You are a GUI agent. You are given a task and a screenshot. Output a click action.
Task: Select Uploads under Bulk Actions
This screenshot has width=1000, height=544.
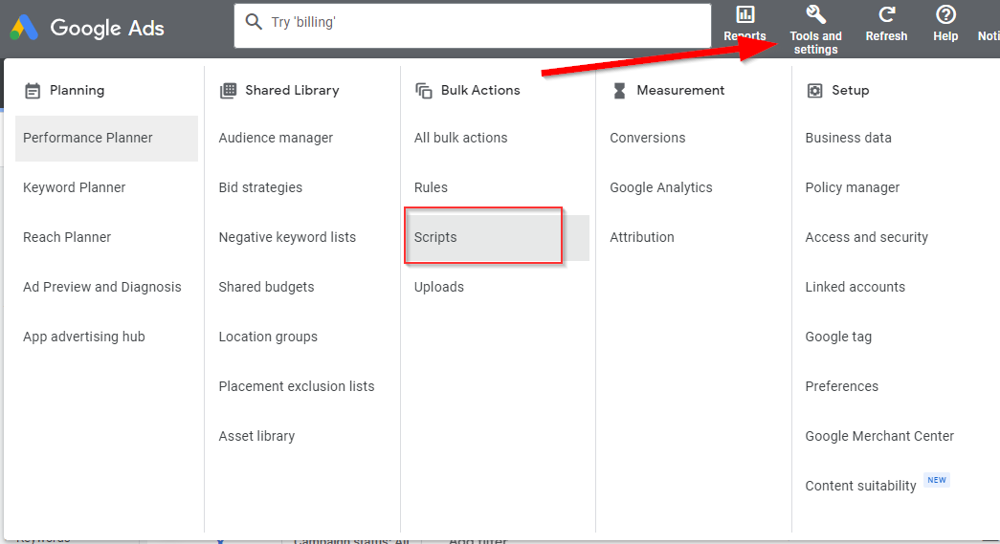439,287
